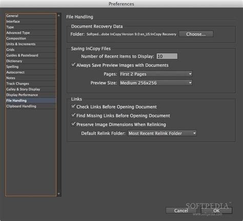
Task: Open Clipboard Handling preferences
Action: 31,106
